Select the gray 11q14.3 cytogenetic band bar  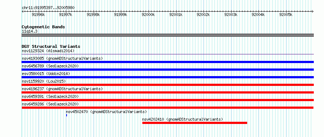tap(168, 35)
